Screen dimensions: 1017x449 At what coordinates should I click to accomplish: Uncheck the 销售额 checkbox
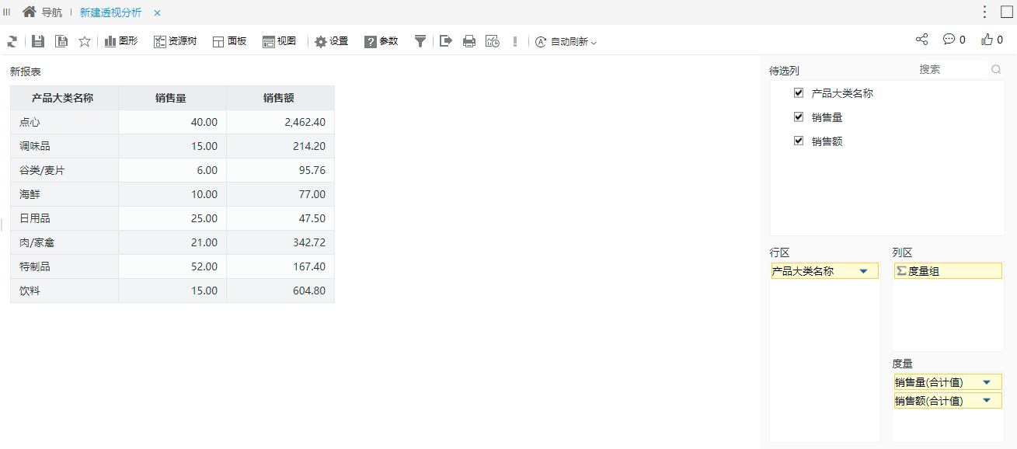(x=799, y=141)
